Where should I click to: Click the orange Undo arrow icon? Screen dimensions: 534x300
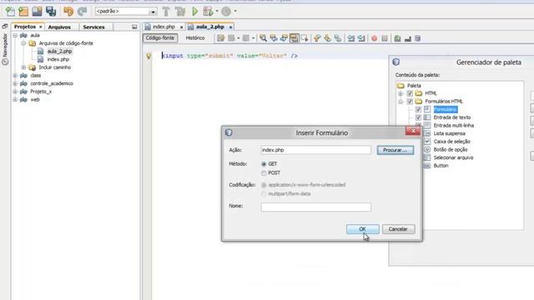(x=68, y=12)
